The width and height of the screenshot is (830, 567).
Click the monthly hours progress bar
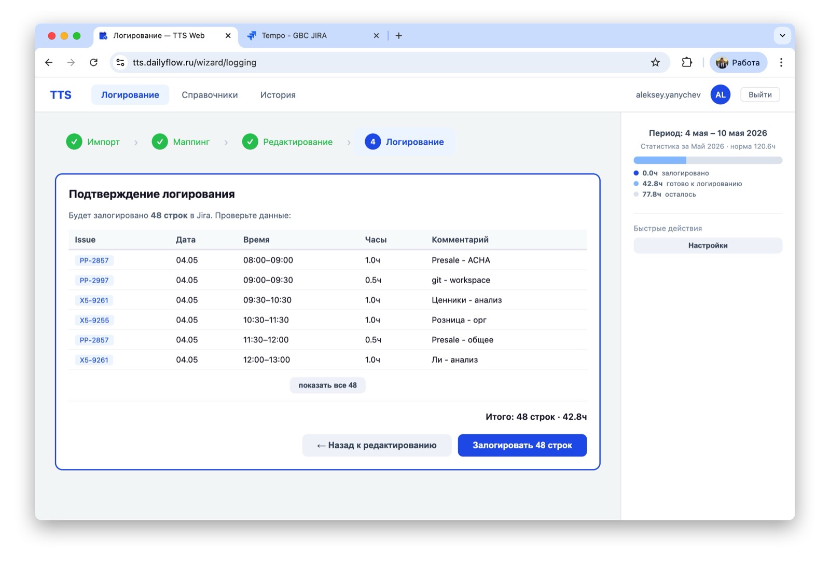(x=708, y=160)
